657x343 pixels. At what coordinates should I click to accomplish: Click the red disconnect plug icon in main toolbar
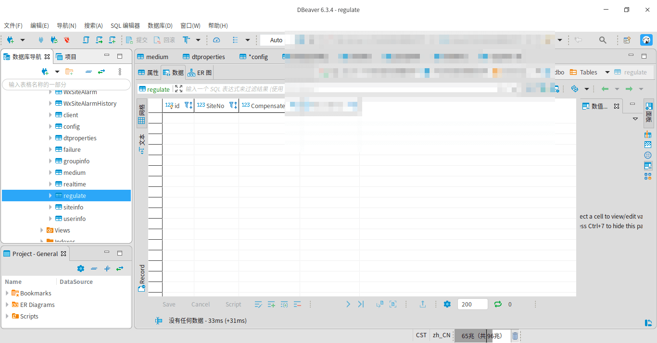[x=67, y=40]
